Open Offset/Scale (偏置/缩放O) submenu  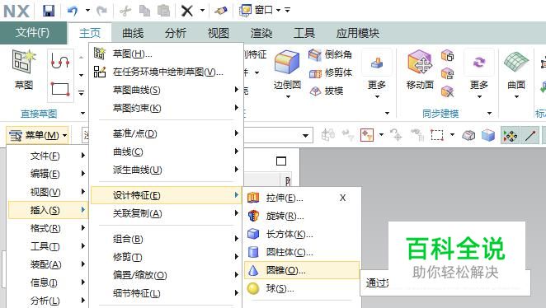pyautogui.click(x=167, y=275)
